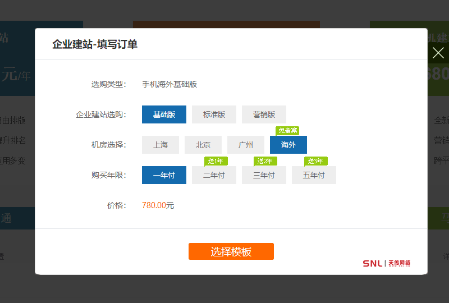Select the 基础版 website package

point(164,114)
